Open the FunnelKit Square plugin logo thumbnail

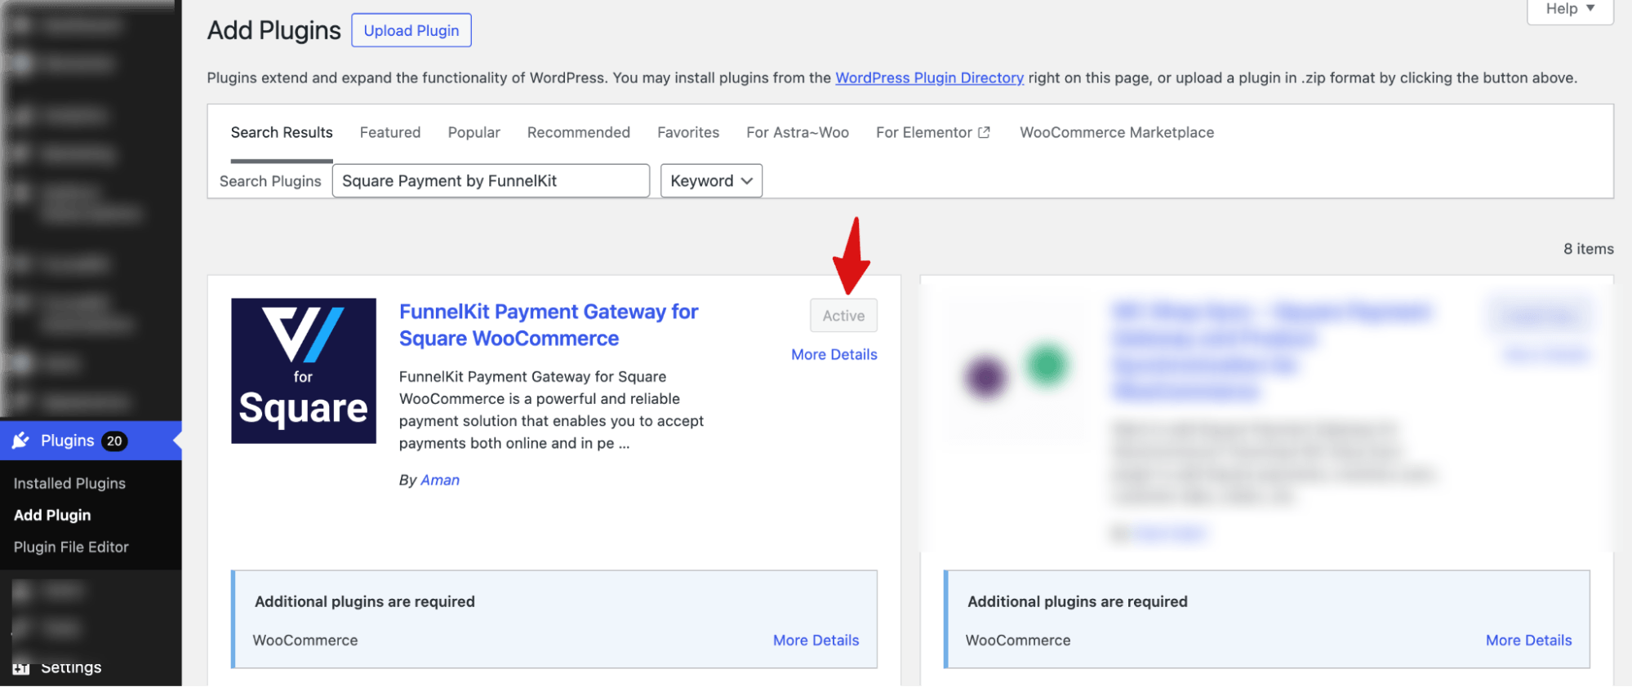click(304, 370)
